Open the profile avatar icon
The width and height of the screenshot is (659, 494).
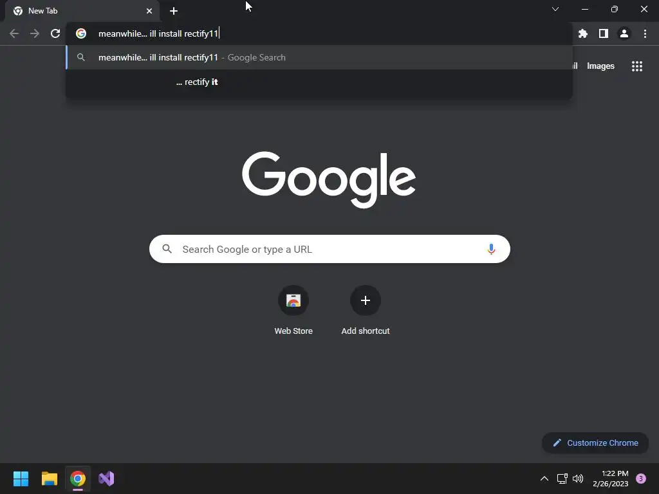pyautogui.click(x=624, y=33)
